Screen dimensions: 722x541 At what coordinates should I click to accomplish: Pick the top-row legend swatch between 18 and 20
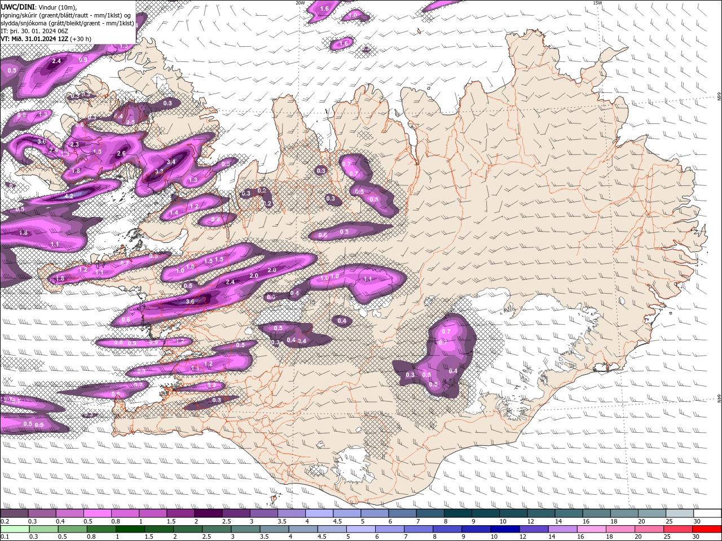pos(624,513)
